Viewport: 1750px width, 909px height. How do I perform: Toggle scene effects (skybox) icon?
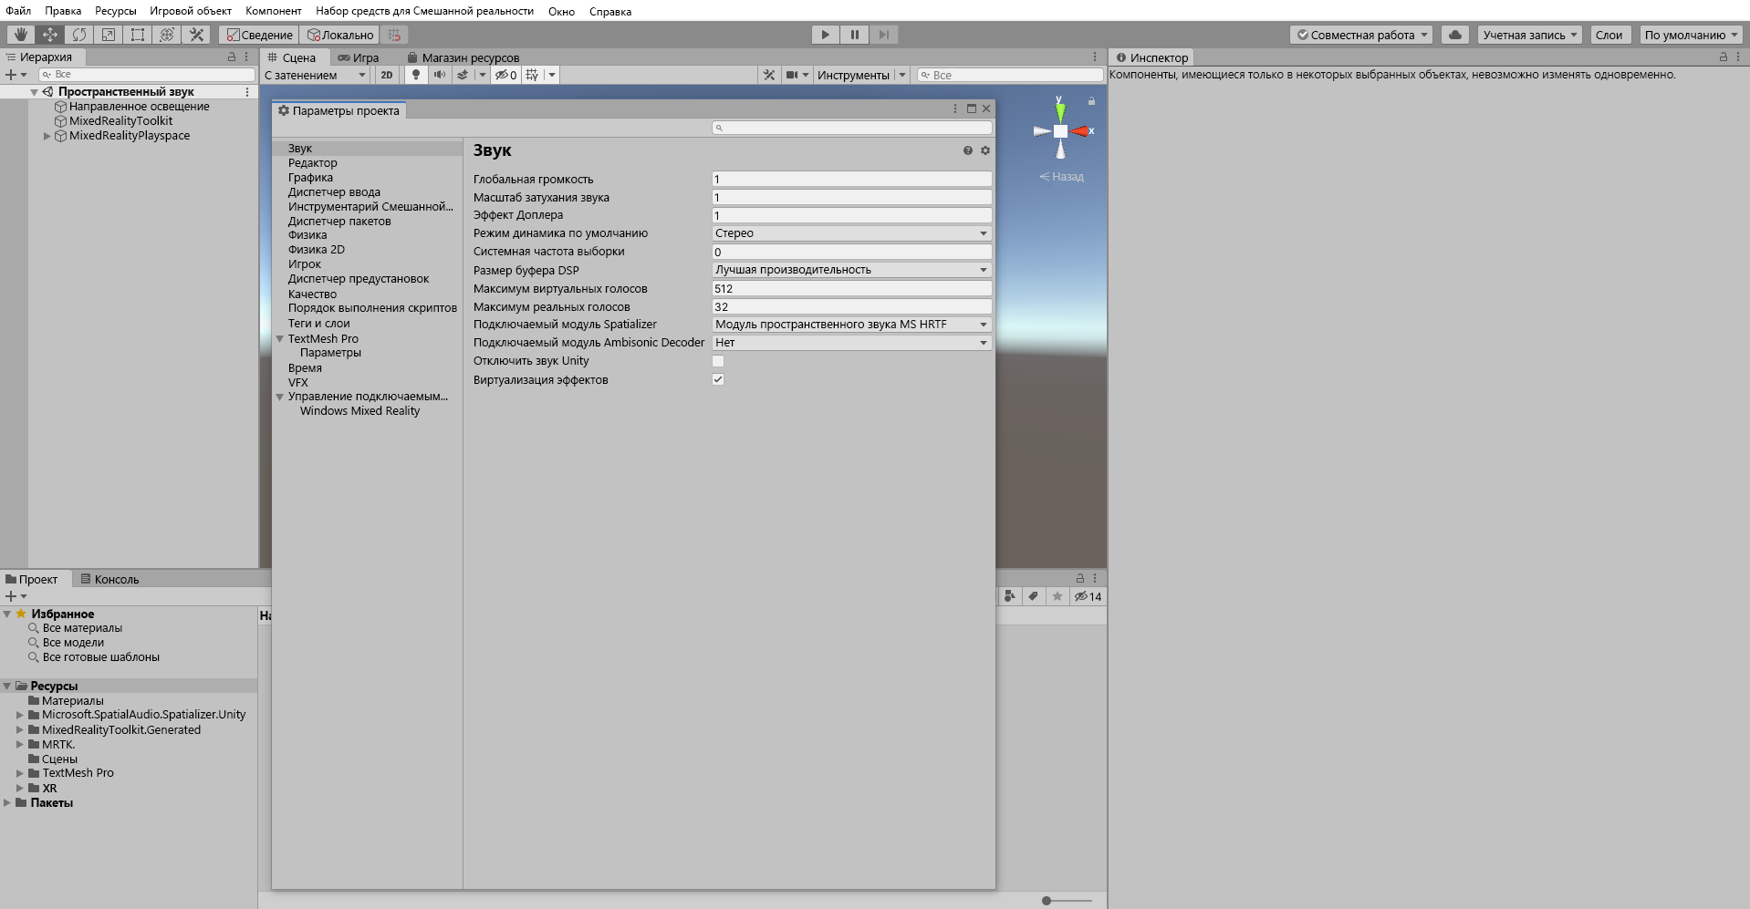[x=463, y=75]
